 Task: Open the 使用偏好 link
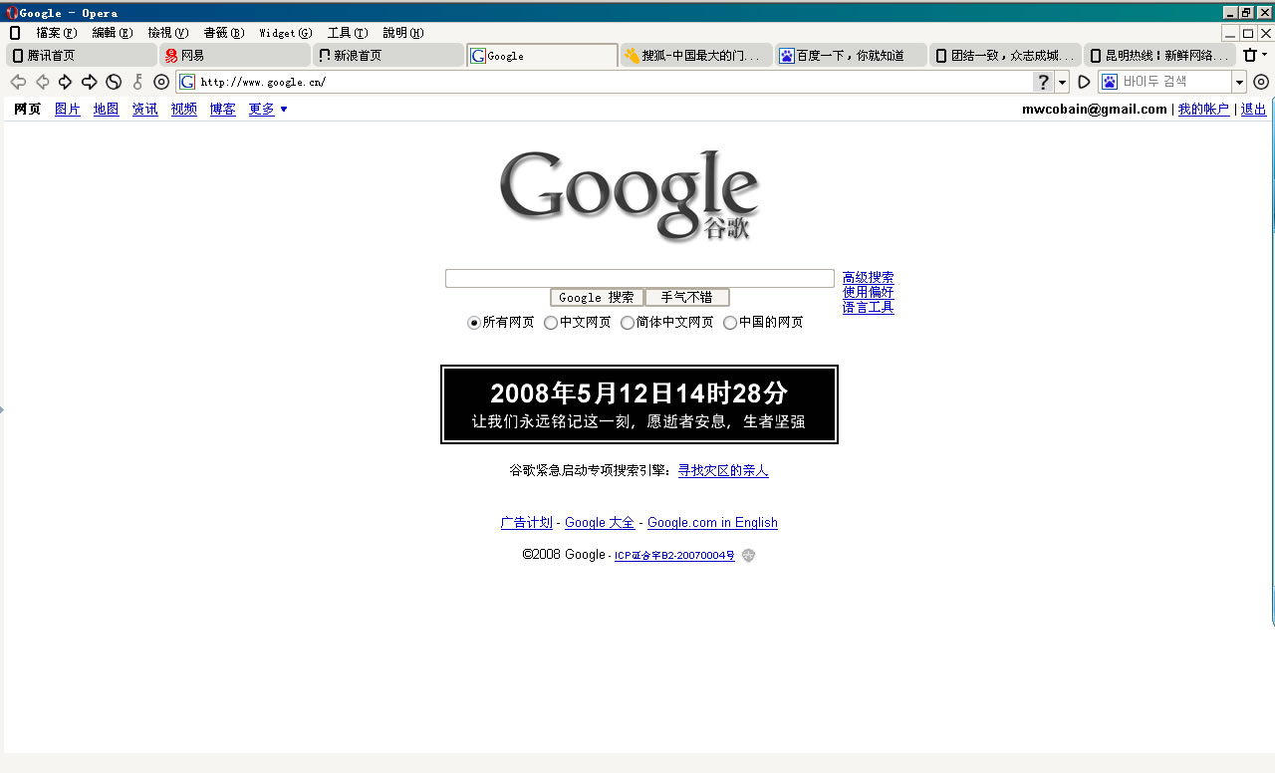click(868, 293)
